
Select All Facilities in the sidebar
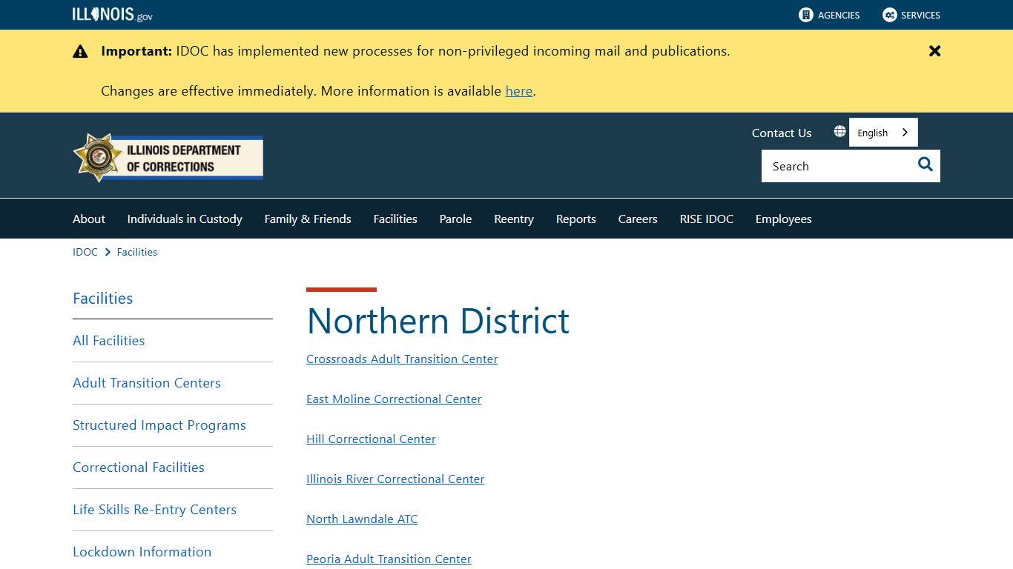click(x=108, y=340)
